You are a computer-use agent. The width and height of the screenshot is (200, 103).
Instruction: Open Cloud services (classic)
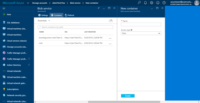coord(17,41)
